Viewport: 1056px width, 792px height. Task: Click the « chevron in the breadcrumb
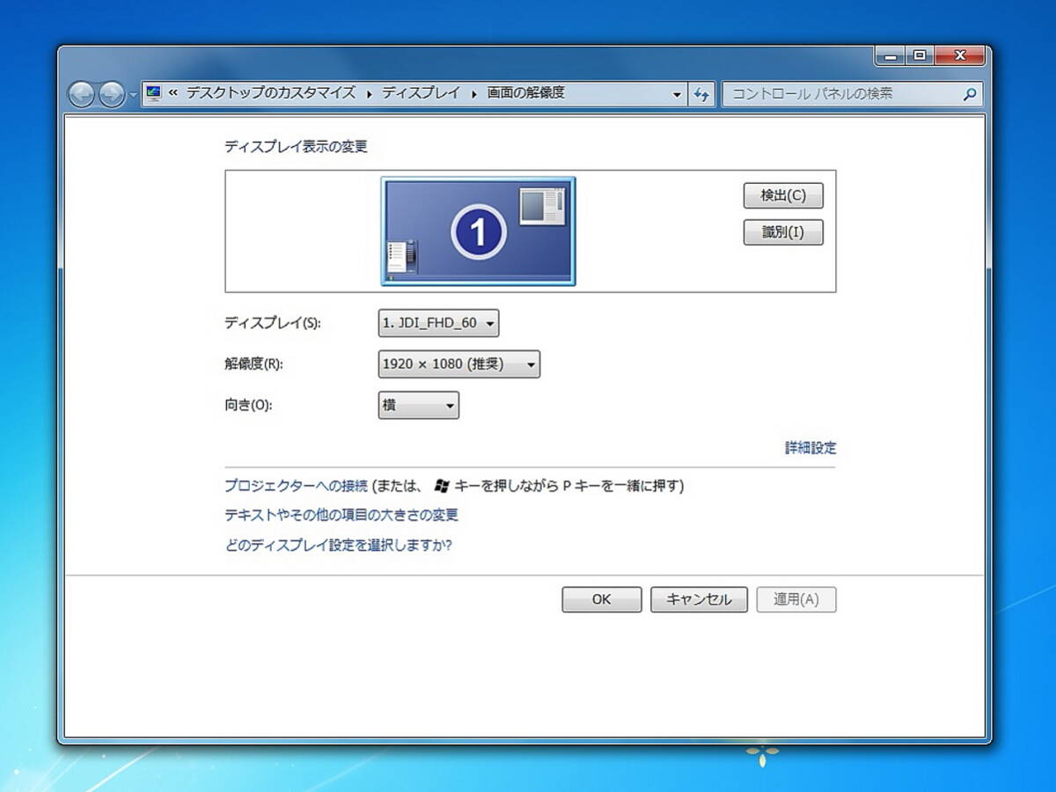(x=173, y=92)
